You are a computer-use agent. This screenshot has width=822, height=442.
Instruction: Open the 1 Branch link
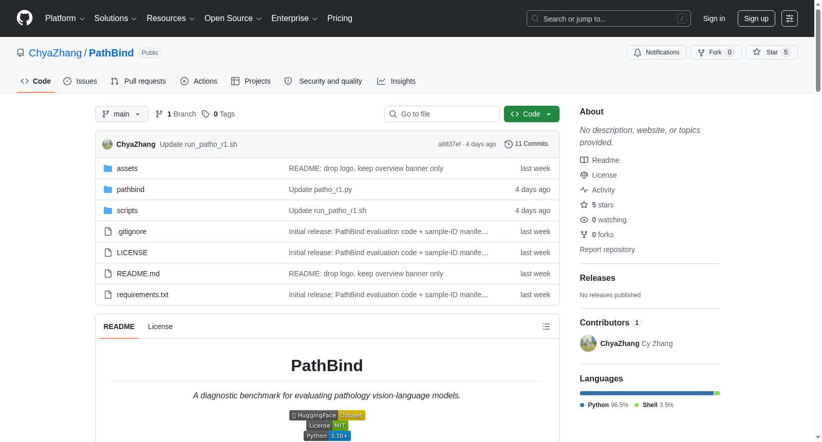coord(176,114)
